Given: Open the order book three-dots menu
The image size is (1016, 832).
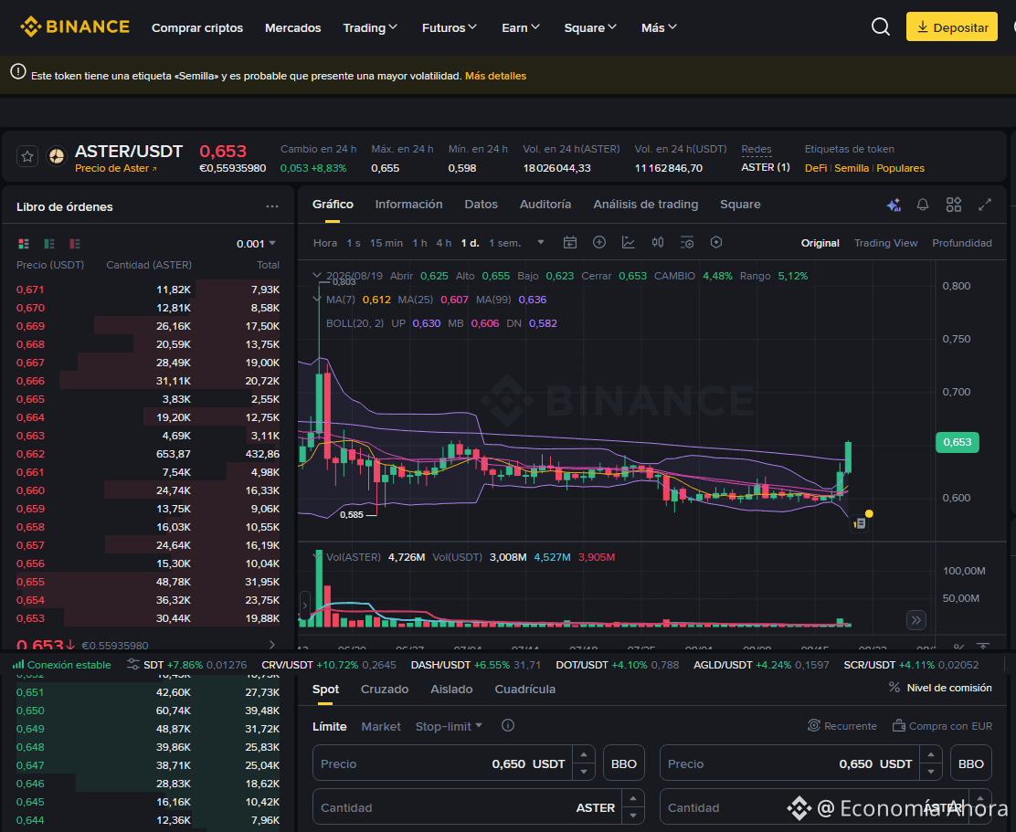Looking at the screenshot, I should (x=272, y=206).
